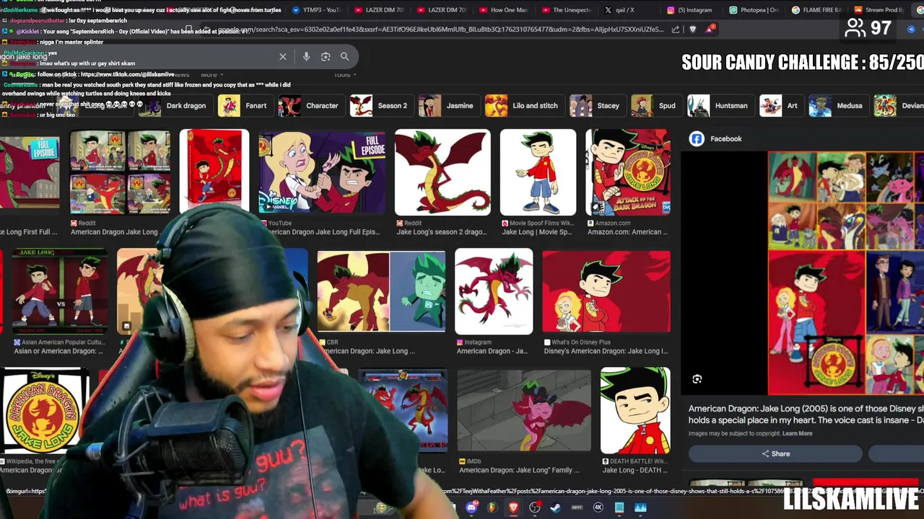Open Google Lens from the search bar
The image size is (924, 519).
326,56
